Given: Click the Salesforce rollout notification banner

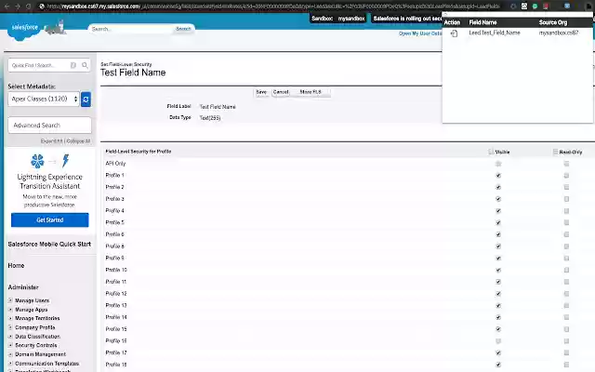Looking at the screenshot, I should (x=407, y=19).
